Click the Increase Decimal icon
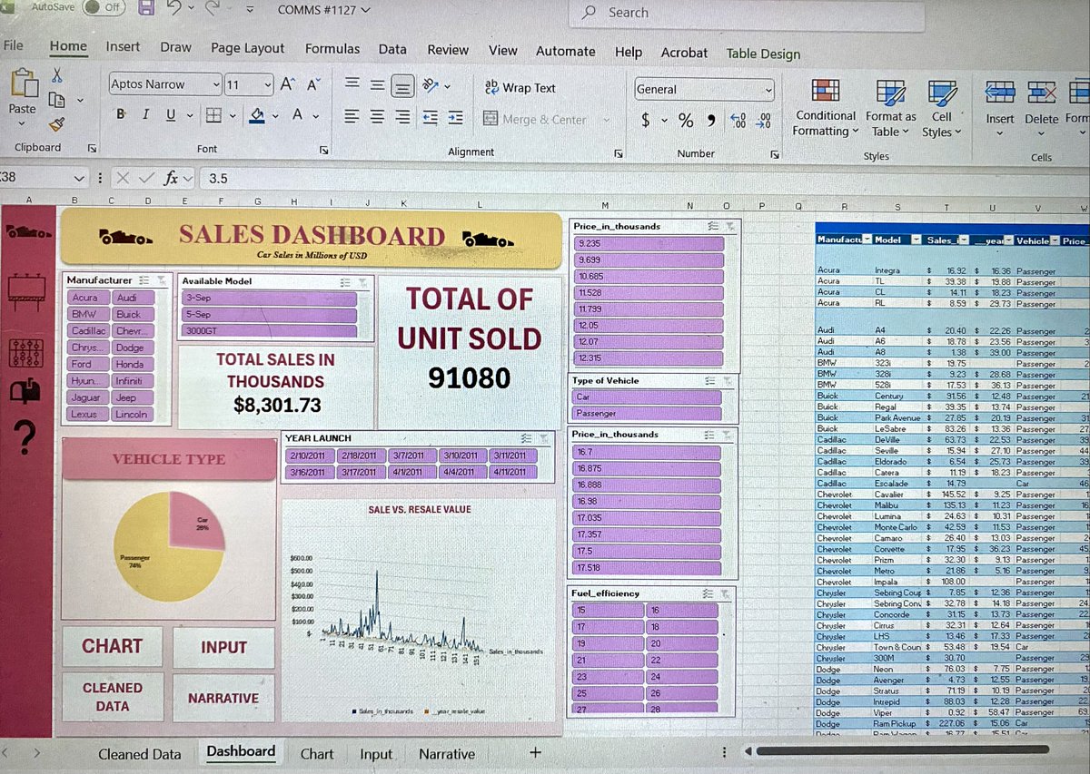The image size is (1090, 774). tap(738, 120)
